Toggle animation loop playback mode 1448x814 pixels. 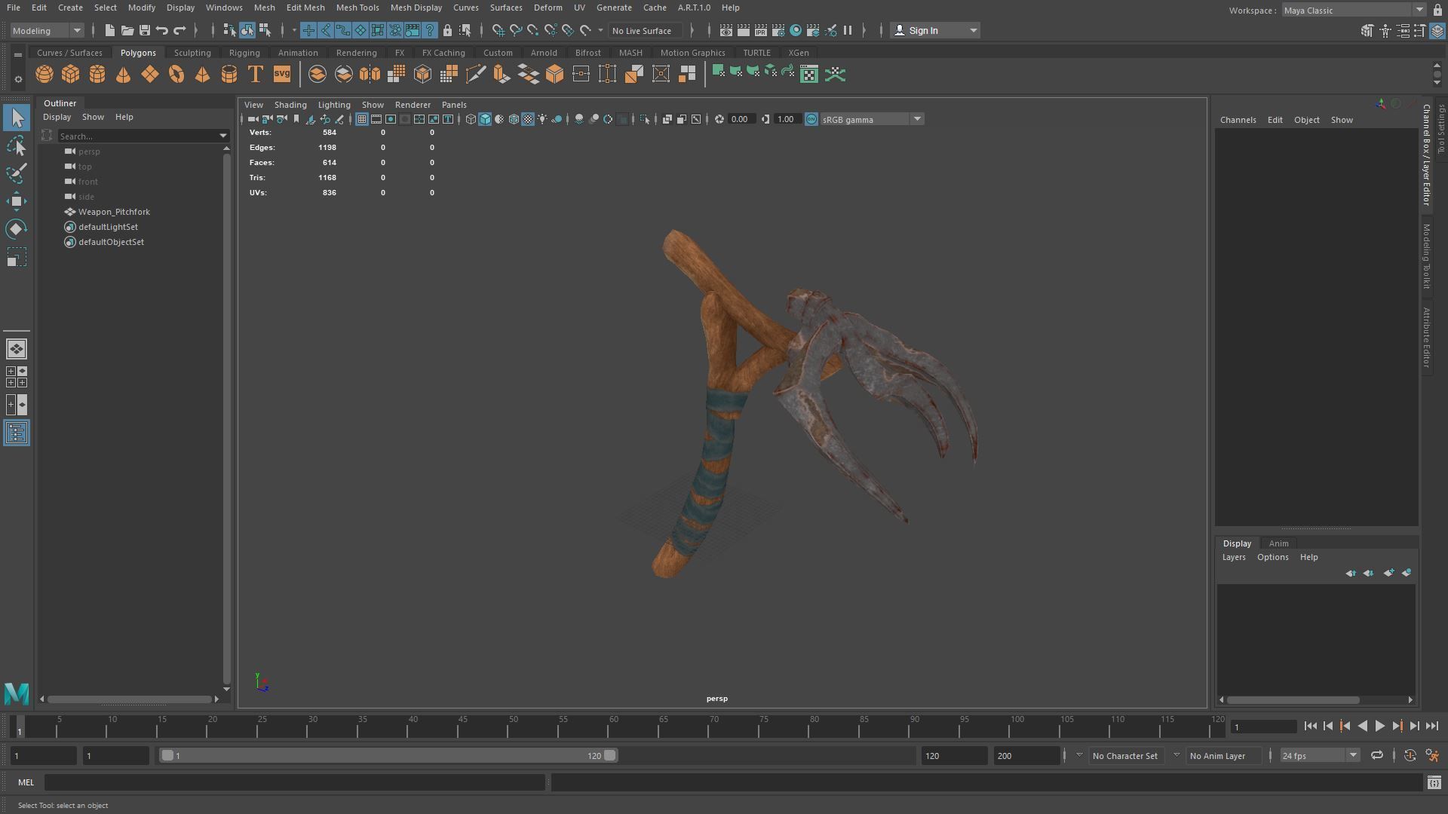coord(1377,755)
